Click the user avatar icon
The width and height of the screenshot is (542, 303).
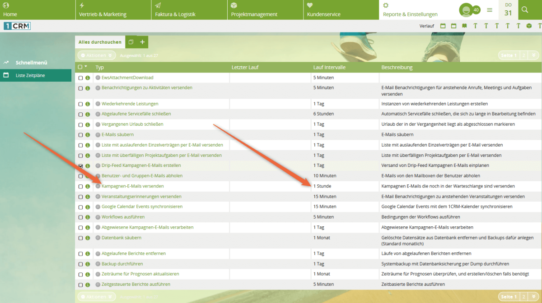[466, 10]
